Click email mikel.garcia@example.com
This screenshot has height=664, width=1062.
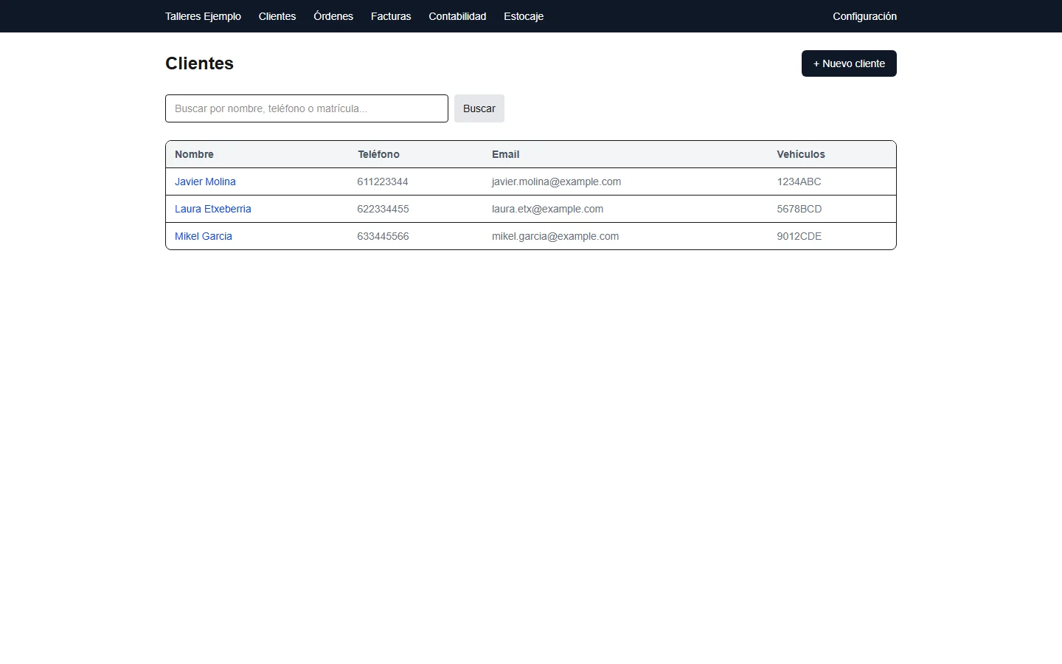click(x=555, y=236)
